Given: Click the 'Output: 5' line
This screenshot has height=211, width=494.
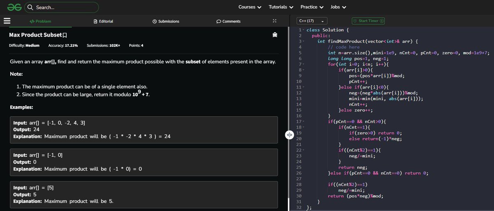Looking at the screenshot, I should click(25, 195).
